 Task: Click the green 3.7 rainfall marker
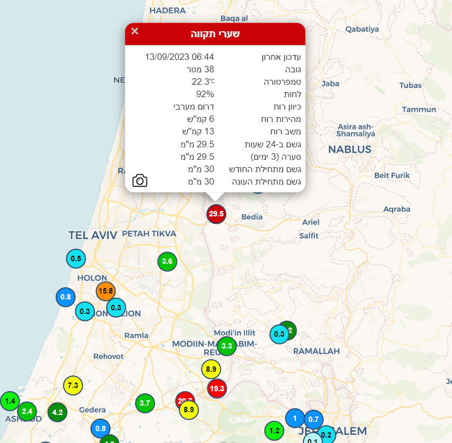pyautogui.click(x=145, y=403)
